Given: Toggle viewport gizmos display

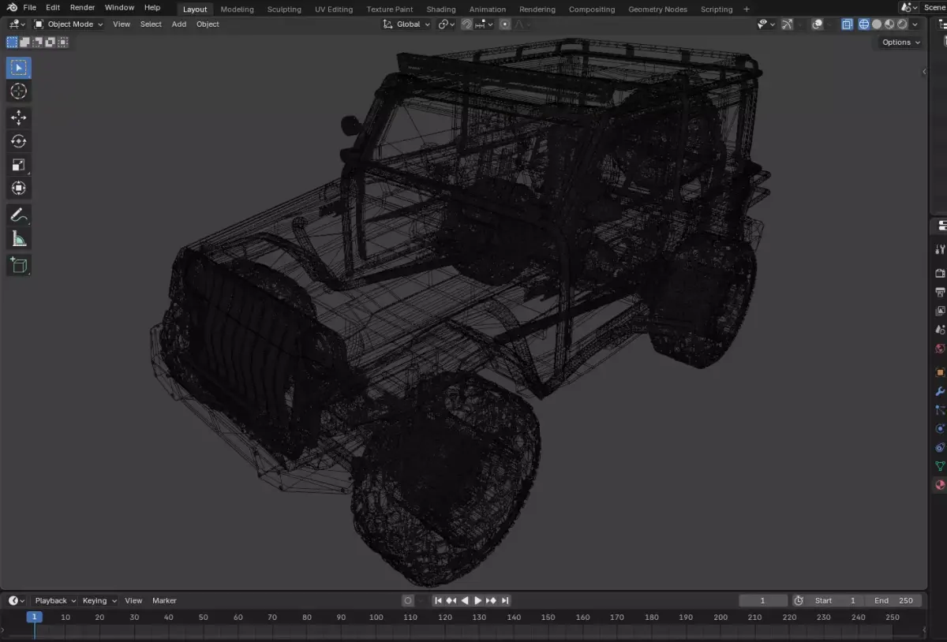Looking at the screenshot, I should coord(787,24).
